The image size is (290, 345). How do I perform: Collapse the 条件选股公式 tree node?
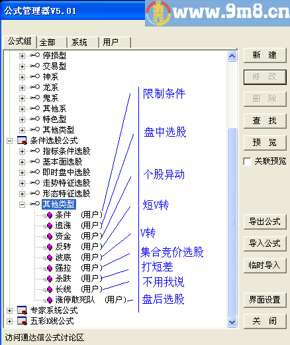(x=9, y=141)
